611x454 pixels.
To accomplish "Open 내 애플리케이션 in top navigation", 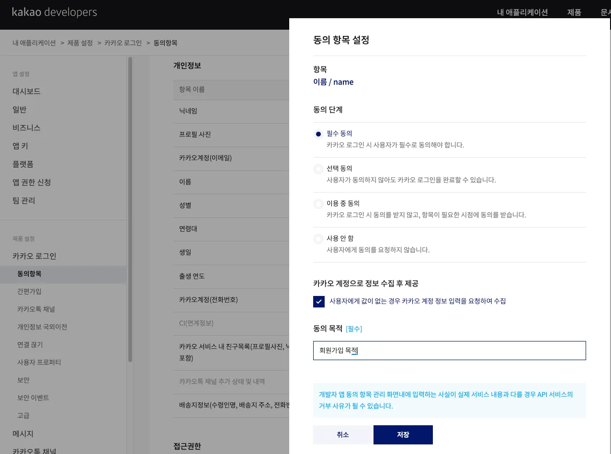I will click(522, 12).
